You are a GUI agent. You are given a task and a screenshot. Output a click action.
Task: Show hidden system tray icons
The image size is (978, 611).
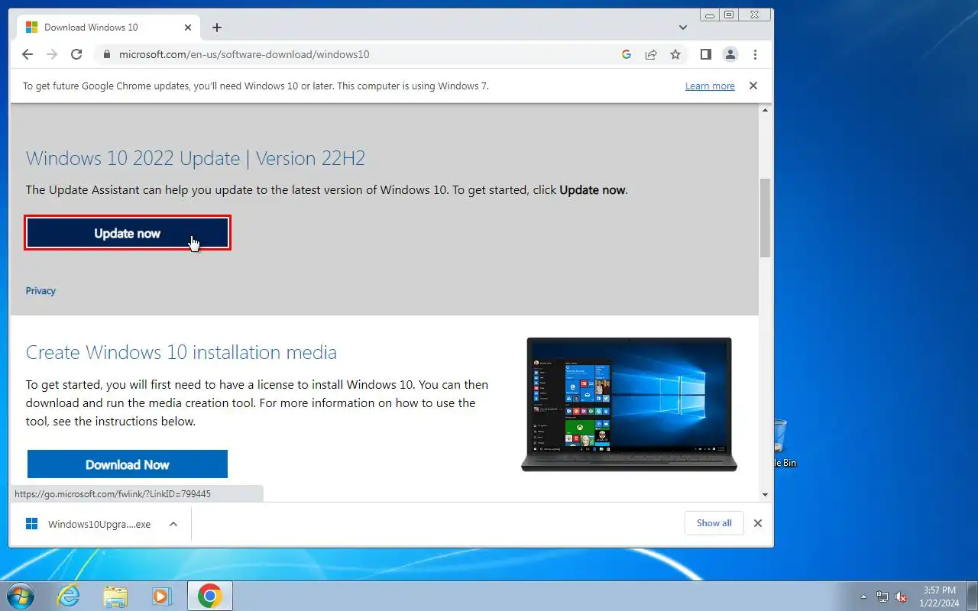864,596
